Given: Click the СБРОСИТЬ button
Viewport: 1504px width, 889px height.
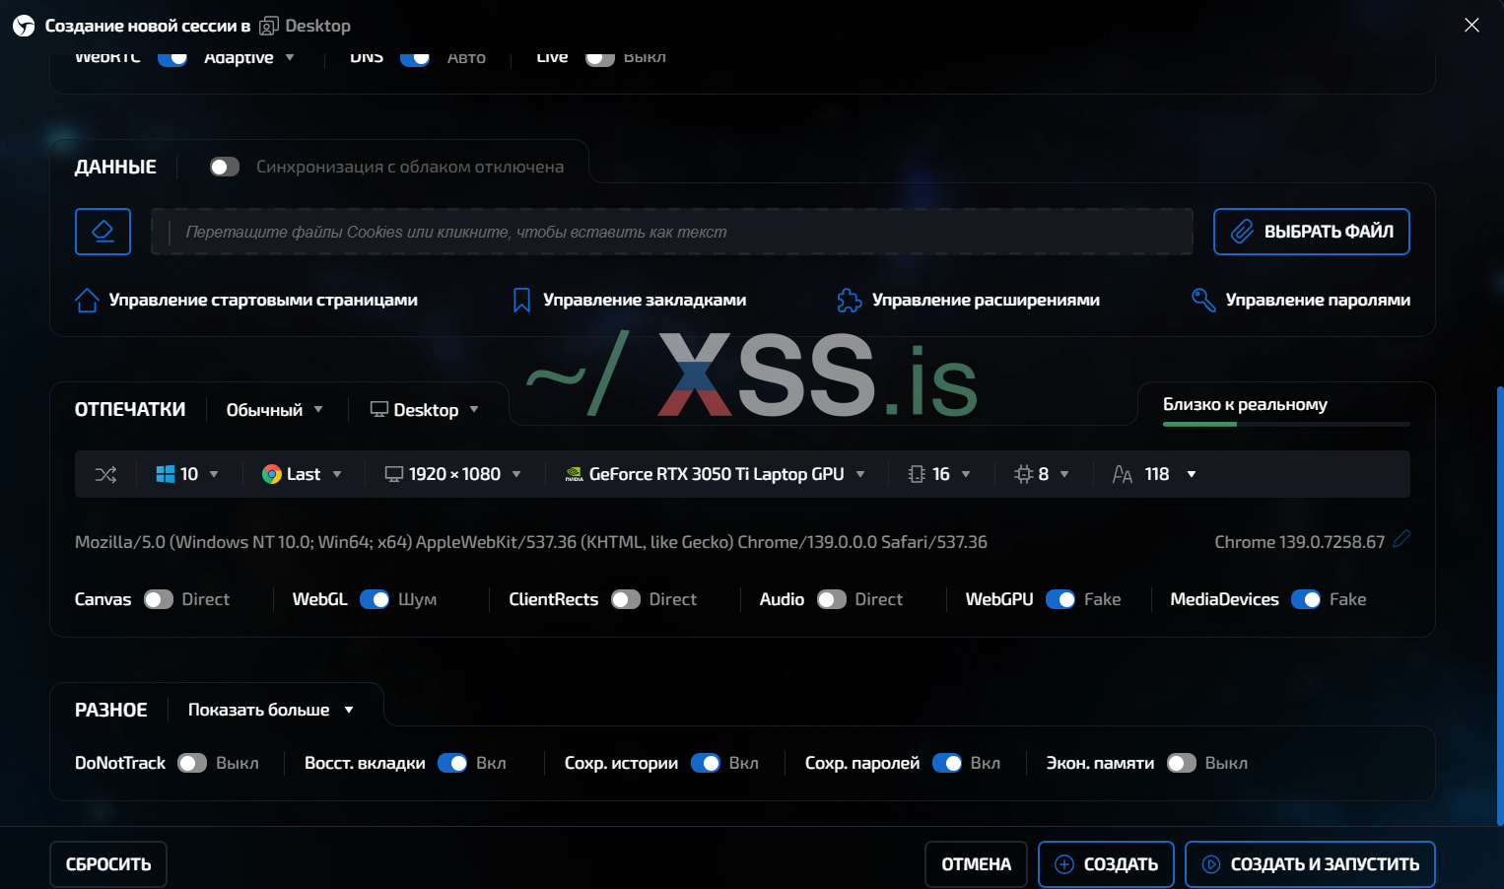Looking at the screenshot, I should pos(108,864).
